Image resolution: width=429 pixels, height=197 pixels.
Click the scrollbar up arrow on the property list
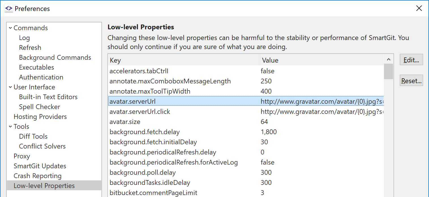click(389, 59)
